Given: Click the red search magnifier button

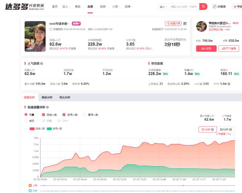Looking at the screenshot, I should click(203, 6).
